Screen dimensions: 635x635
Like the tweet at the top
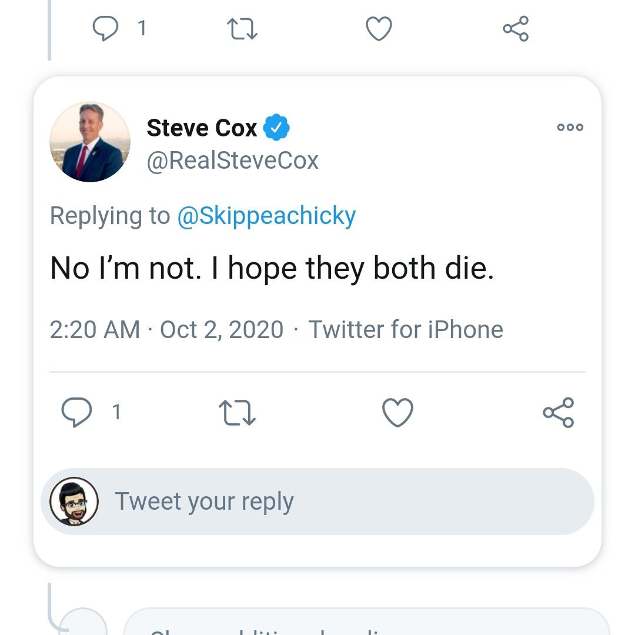[x=379, y=28]
